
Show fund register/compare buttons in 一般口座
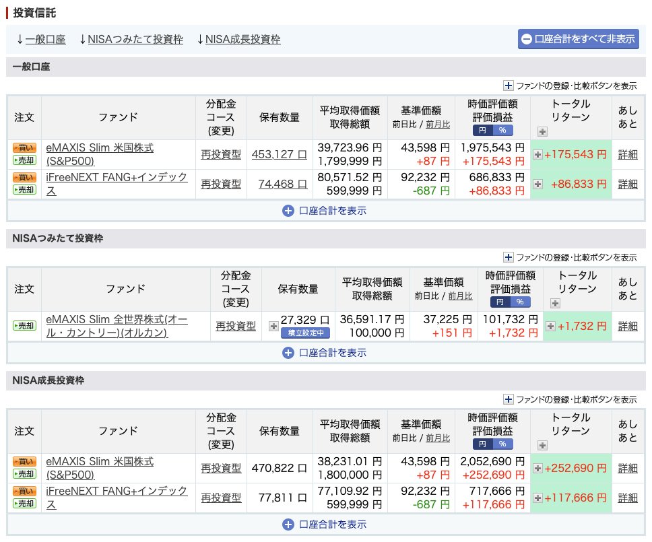(x=570, y=86)
